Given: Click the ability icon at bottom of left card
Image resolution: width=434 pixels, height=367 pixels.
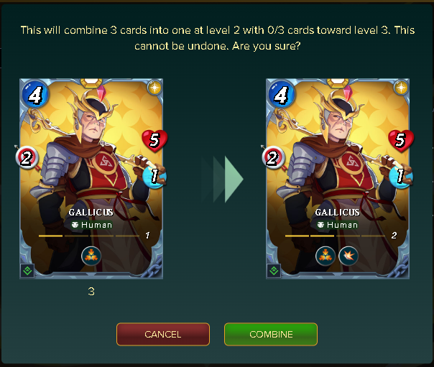Looking at the screenshot, I should pos(91,256).
